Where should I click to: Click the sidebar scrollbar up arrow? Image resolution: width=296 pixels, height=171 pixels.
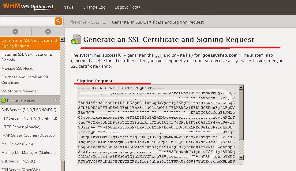[62, 39]
